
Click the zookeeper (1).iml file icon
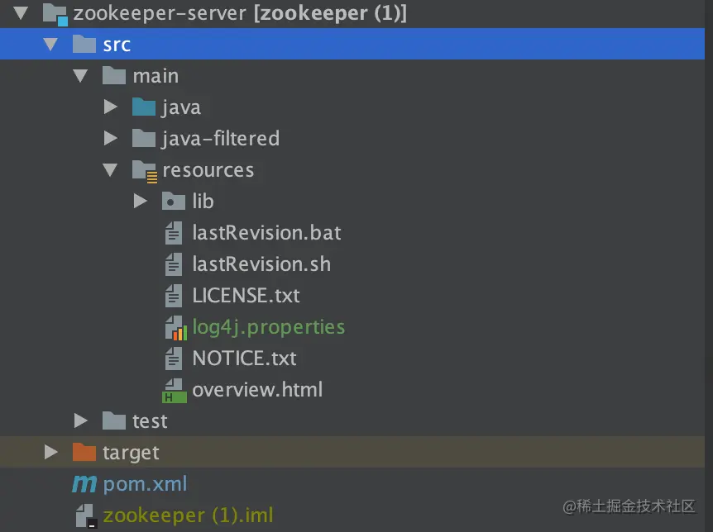[86, 516]
